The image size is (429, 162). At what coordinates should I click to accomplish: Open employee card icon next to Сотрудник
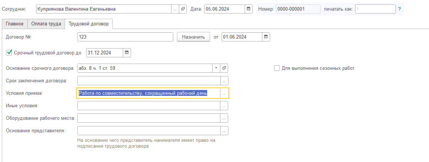point(183,9)
